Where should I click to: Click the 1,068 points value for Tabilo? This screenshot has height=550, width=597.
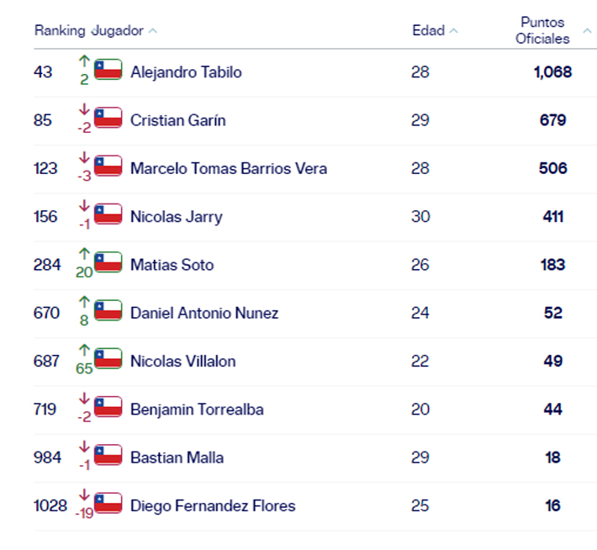552,72
